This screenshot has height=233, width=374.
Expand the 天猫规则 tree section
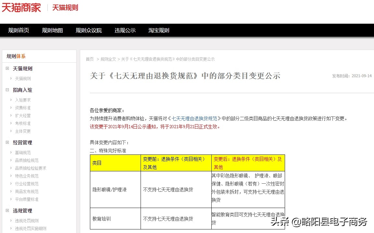[x=7, y=68]
